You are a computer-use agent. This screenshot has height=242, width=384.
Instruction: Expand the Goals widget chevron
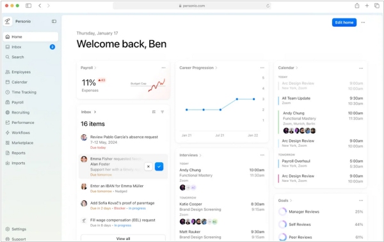[291, 200]
